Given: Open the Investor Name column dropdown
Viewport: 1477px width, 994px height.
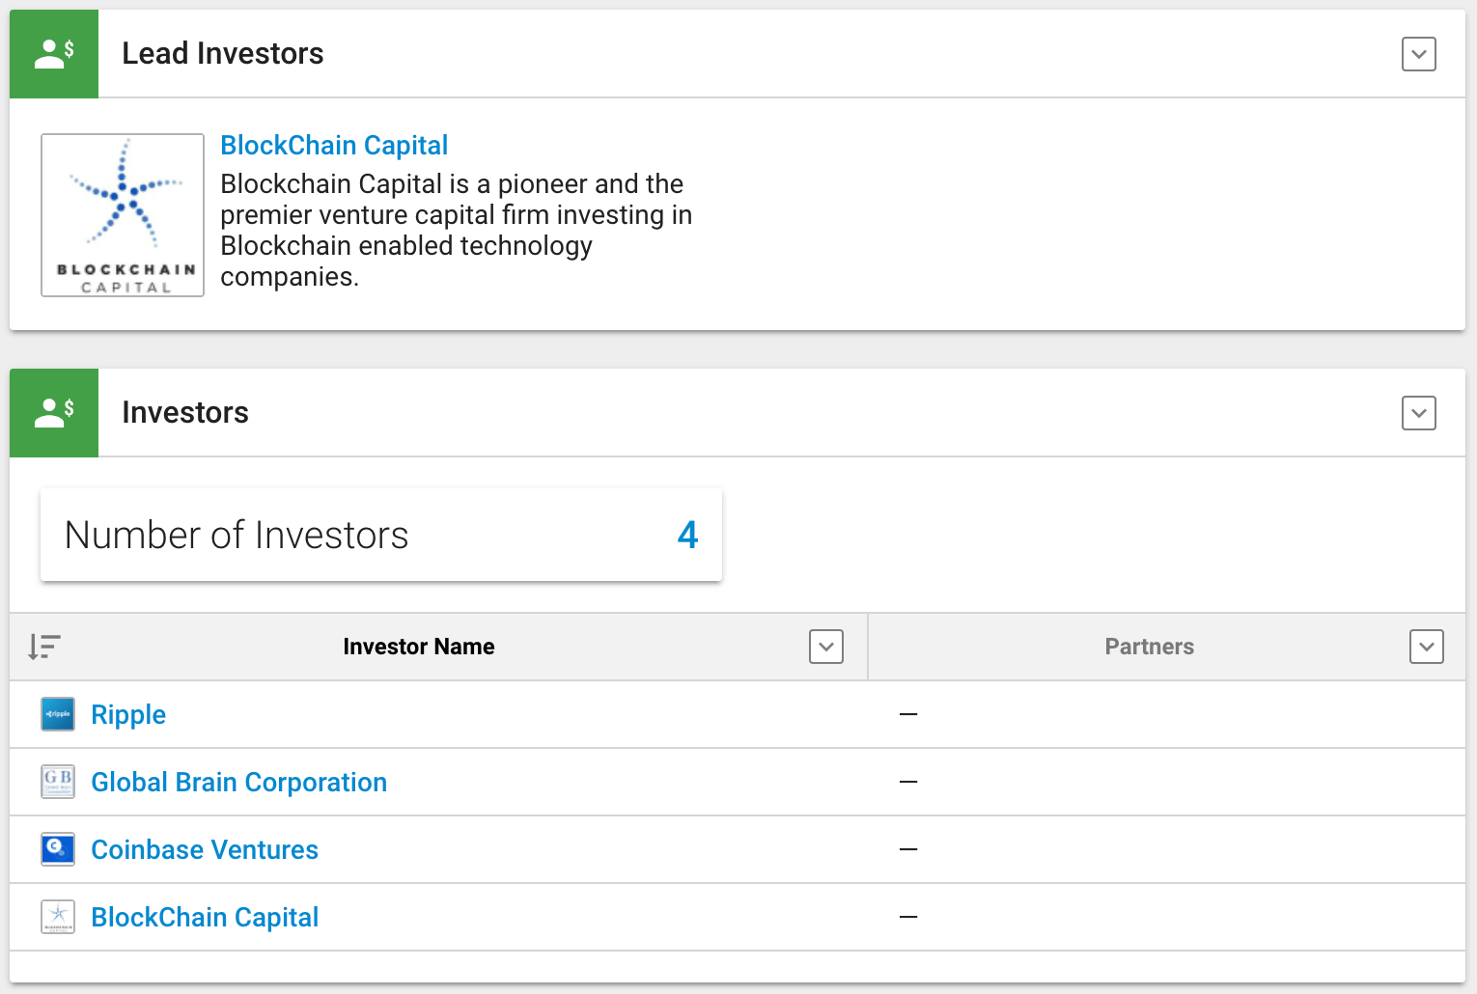Looking at the screenshot, I should click(826, 647).
